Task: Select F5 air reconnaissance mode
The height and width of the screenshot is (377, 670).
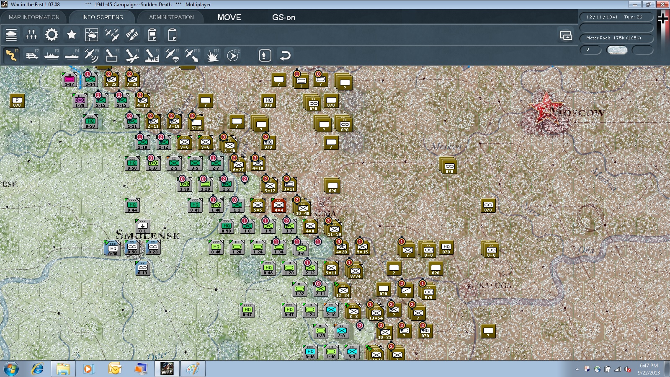Action: coord(92,55)
